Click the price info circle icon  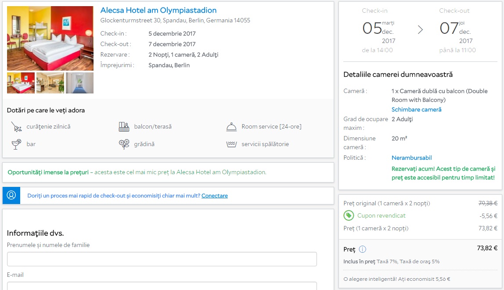click(362, 249)
